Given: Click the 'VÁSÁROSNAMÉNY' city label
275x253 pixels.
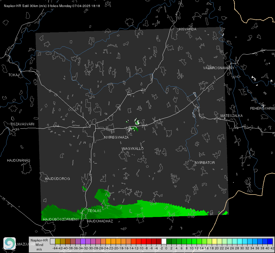Looking at the screenshot, I should 219,68.
